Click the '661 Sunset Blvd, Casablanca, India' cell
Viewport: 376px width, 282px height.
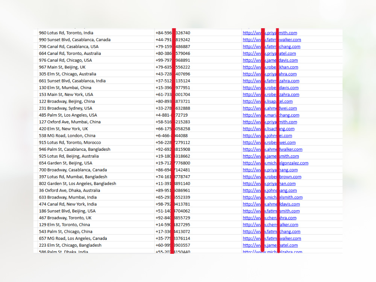point(72,81)
